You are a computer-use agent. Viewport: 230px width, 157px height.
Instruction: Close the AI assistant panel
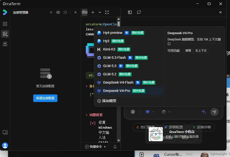220,12
